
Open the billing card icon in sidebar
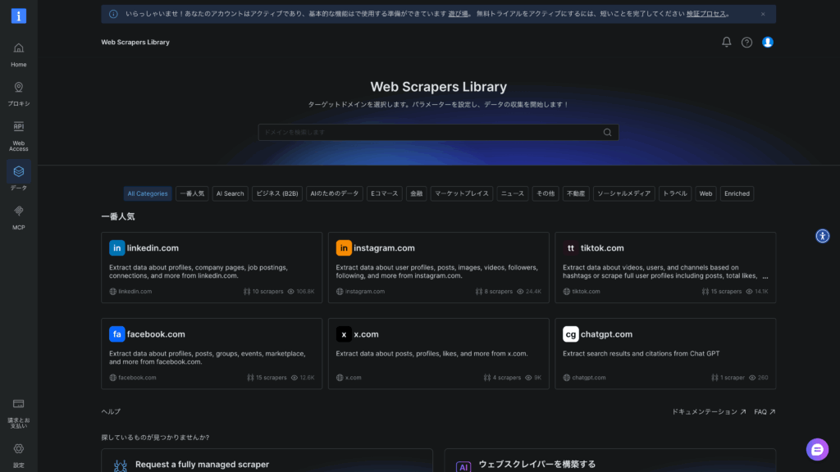click(x=18, y=404)
